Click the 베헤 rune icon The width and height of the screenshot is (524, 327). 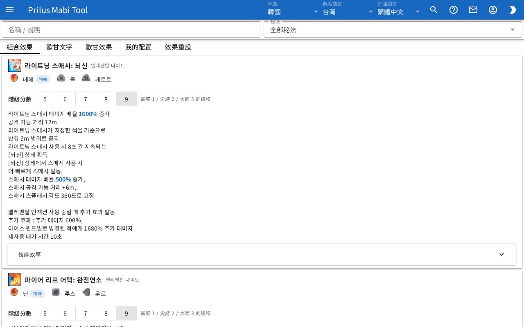point(14,78)
